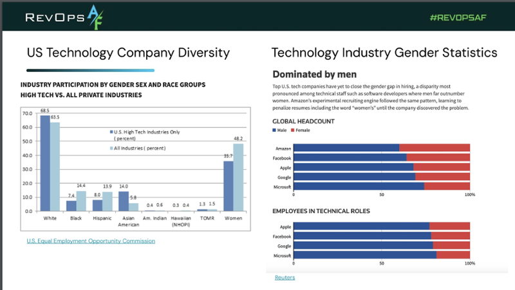This screenshot has width=515, height=290.
Task: Click the 'EMPLOYEES IN TECHNICAL ROLES' title
Action: (321, 211)
